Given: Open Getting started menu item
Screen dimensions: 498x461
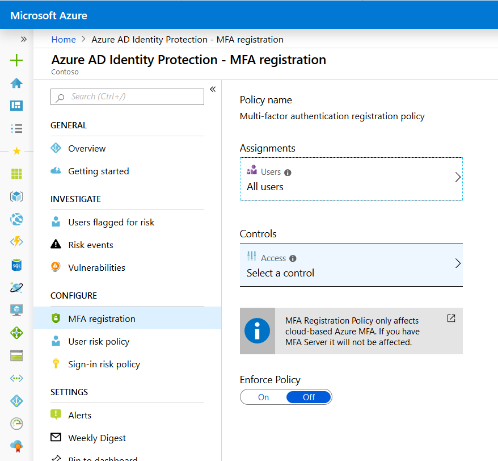Looking at the screenshot, I should pyautogui.click(x=127, y=171).
